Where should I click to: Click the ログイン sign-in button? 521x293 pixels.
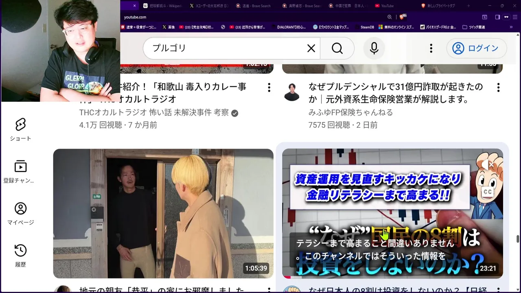476,48
